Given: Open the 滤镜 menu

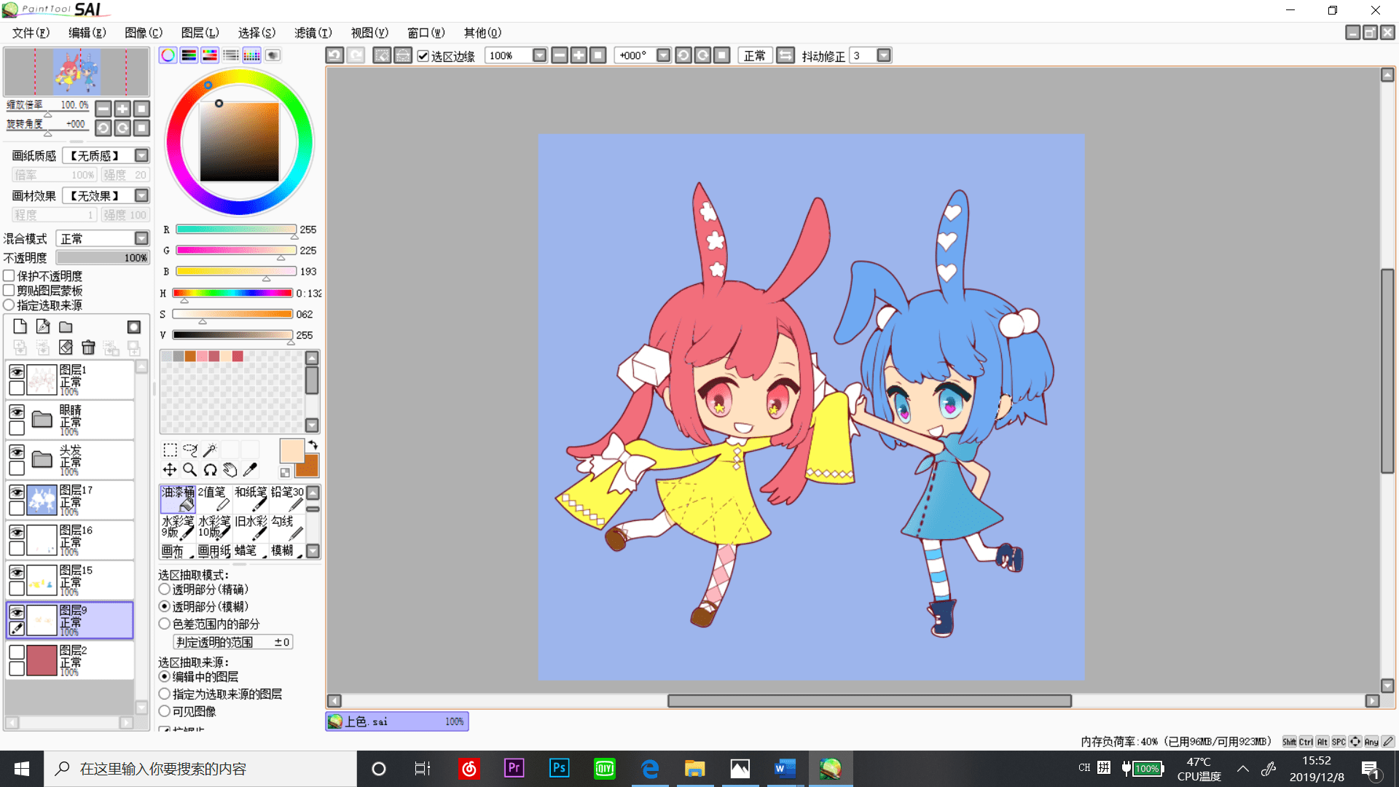Looking at the screenshot, I should (x=313, y=33).
